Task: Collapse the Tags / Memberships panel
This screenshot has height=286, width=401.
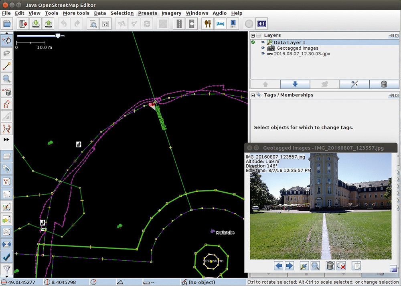Action: click(x=253, y=95)
